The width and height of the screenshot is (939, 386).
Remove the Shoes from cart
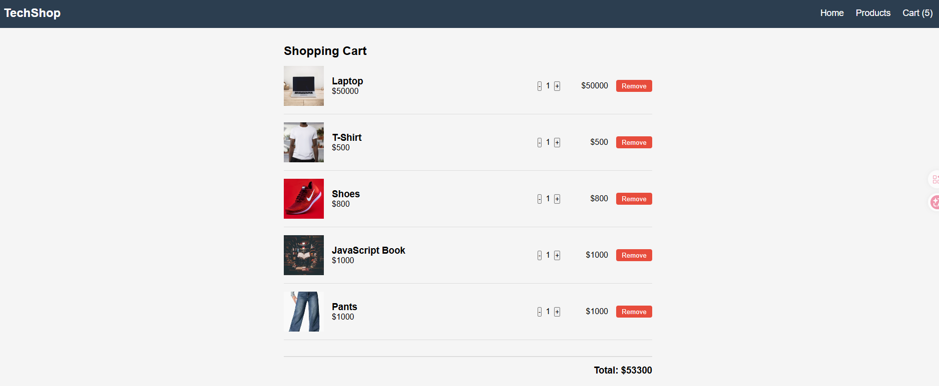[x=634, y=199]
